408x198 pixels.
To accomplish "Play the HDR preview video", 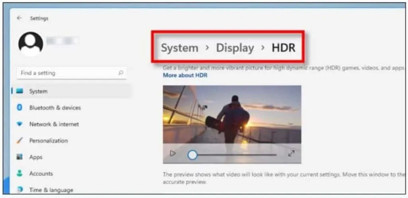I will [173, 153].
